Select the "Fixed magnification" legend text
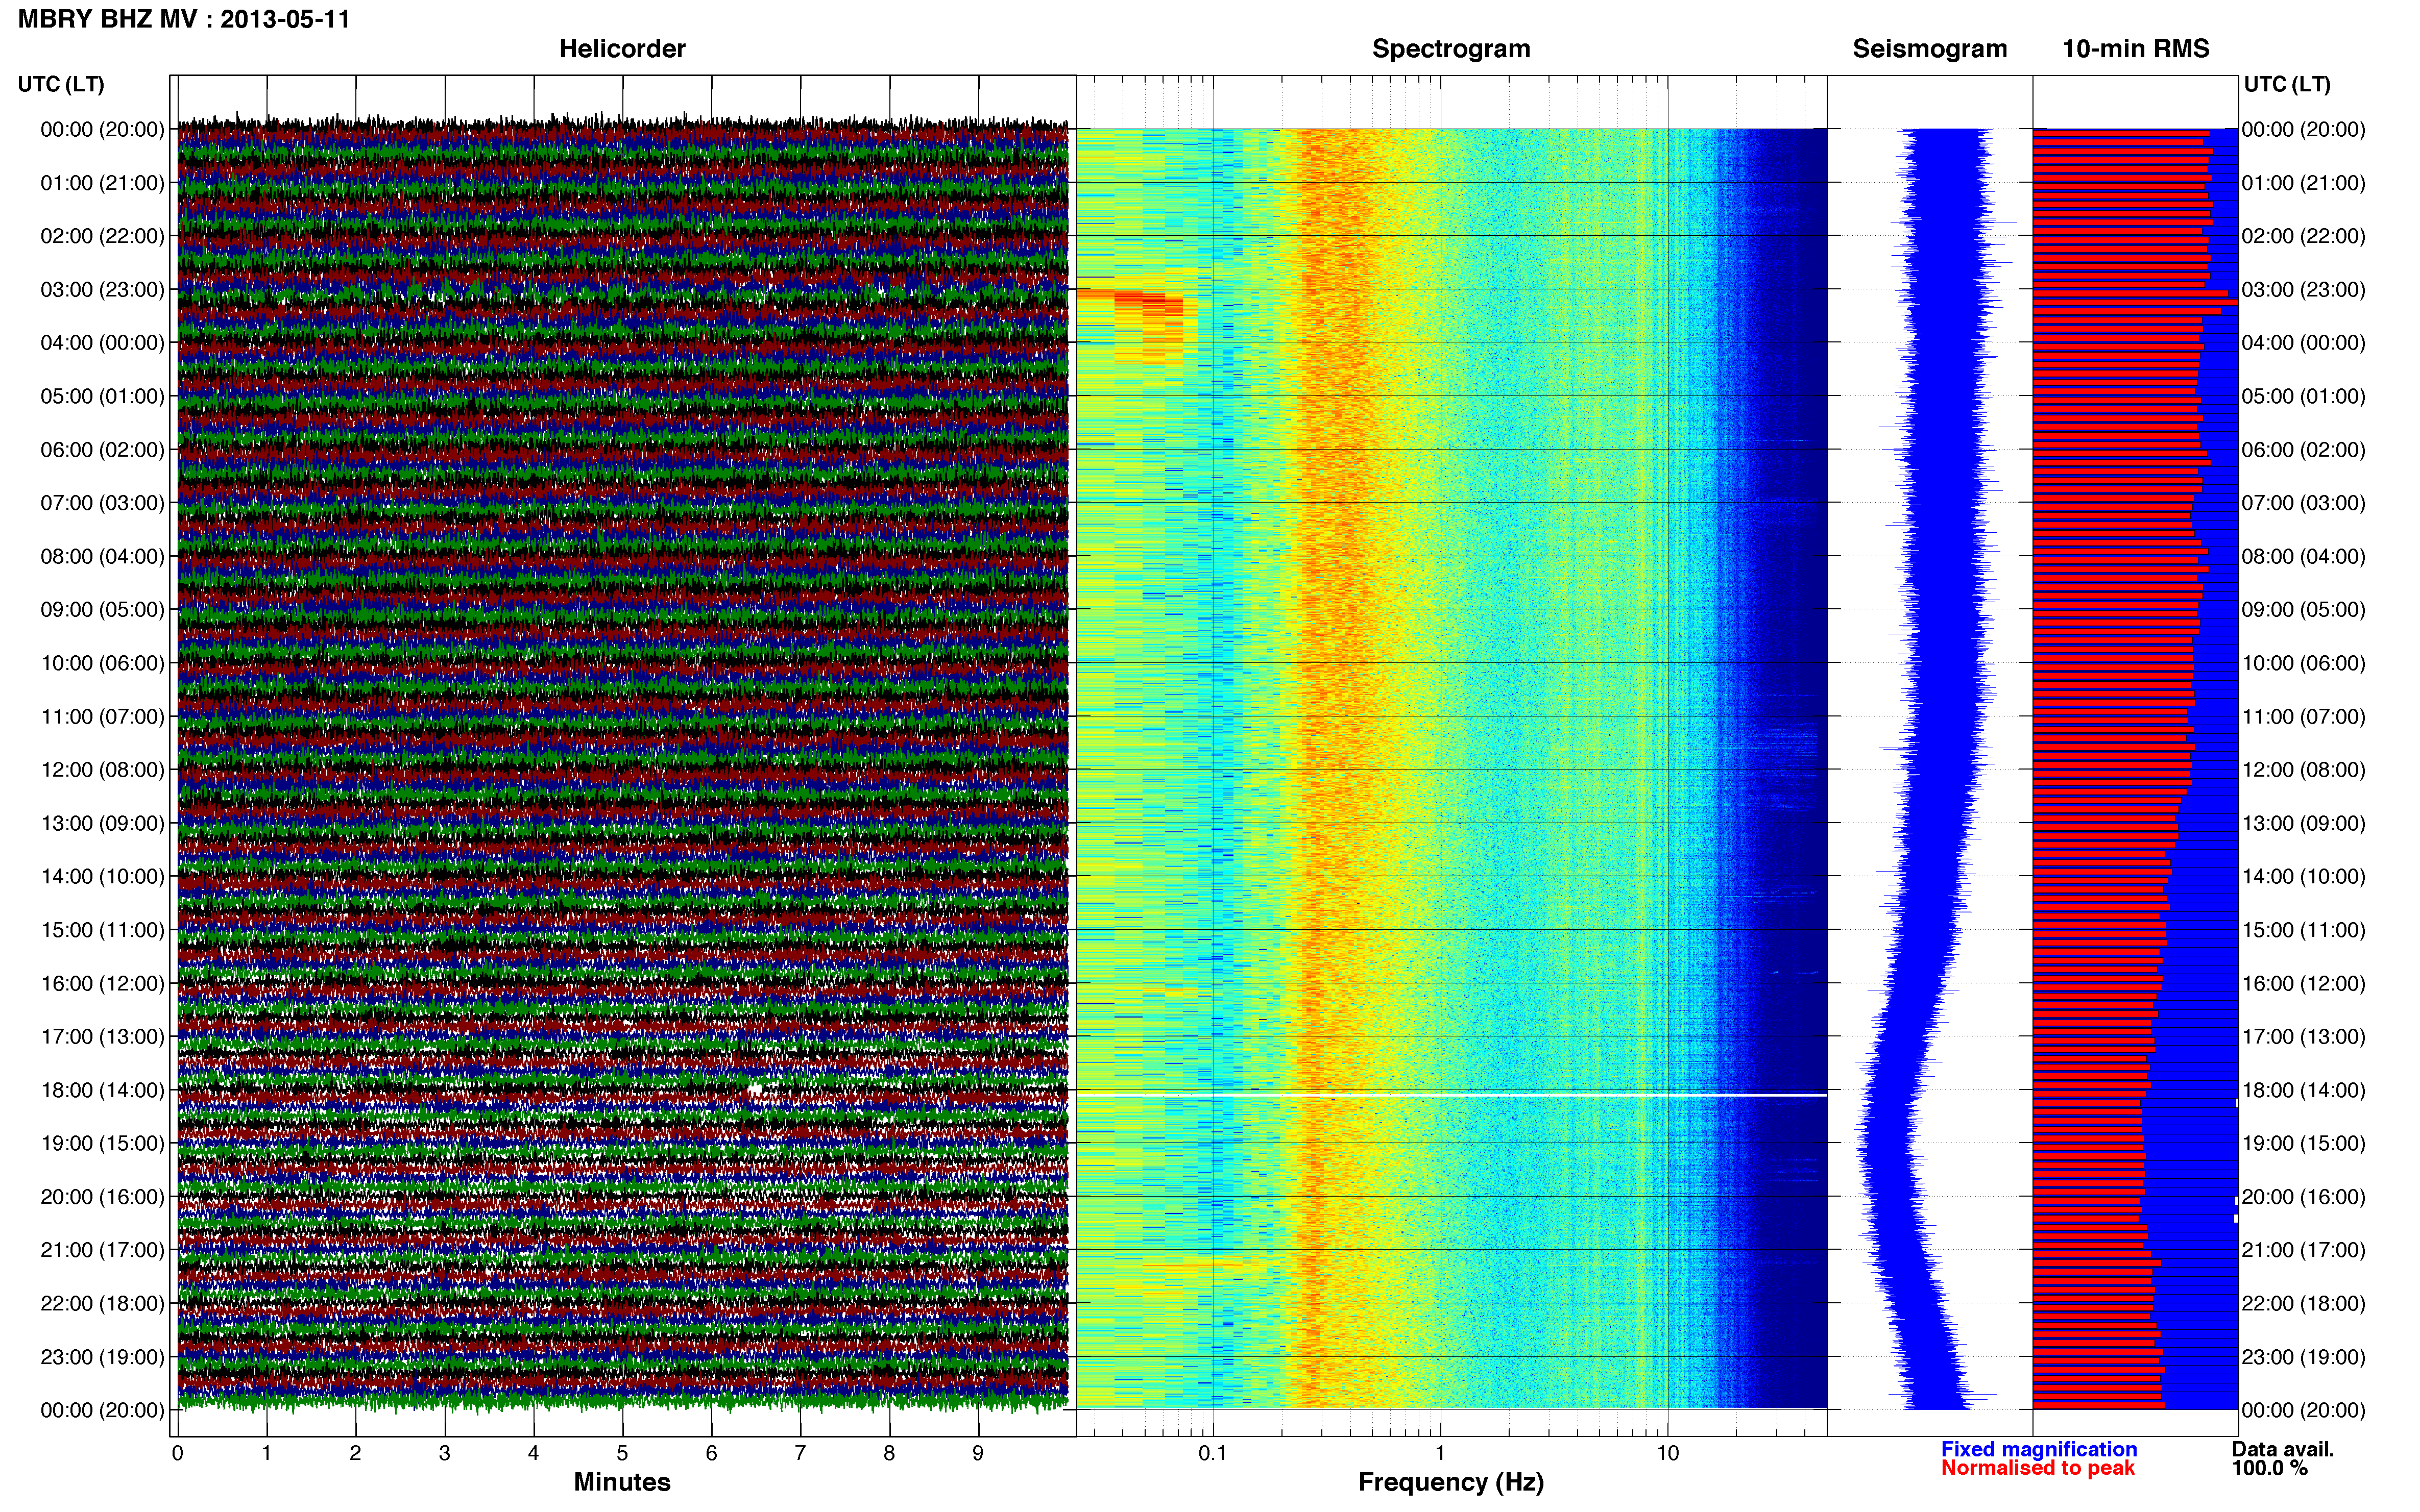Viewport: 2420px width, 1512px height. [2039, 1449]
